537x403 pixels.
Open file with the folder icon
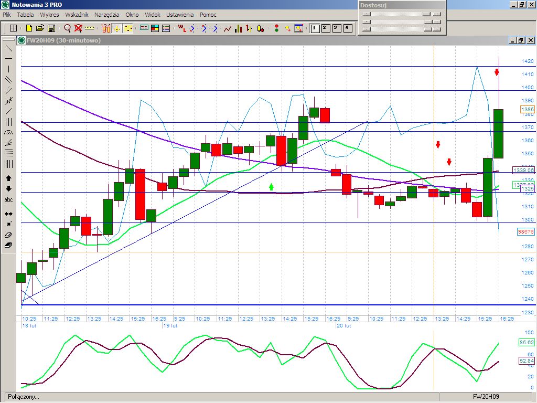[40, 28]
